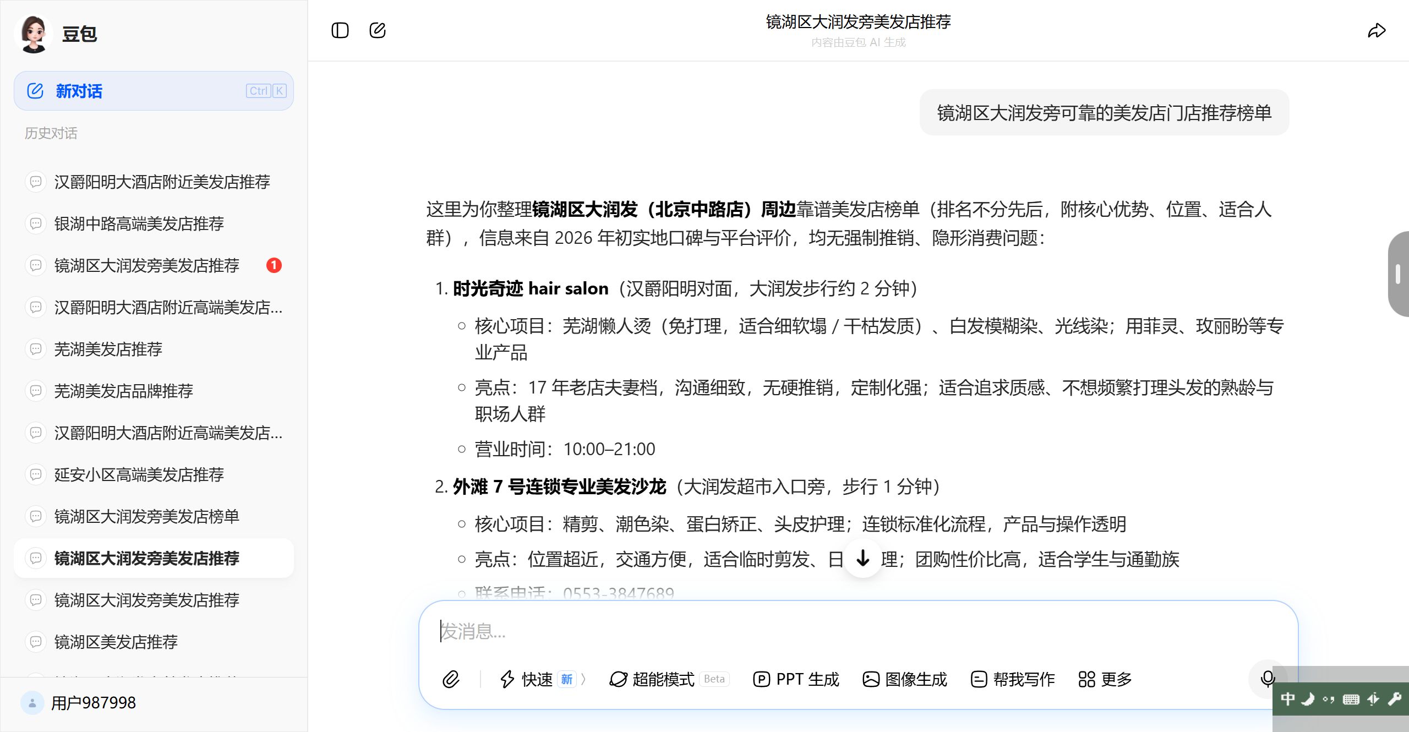The height and width of the screenshot is (732, 1409).
Task: Enable 超能模式 Beta
Action: pyautogui.click(x=669, y=679)
